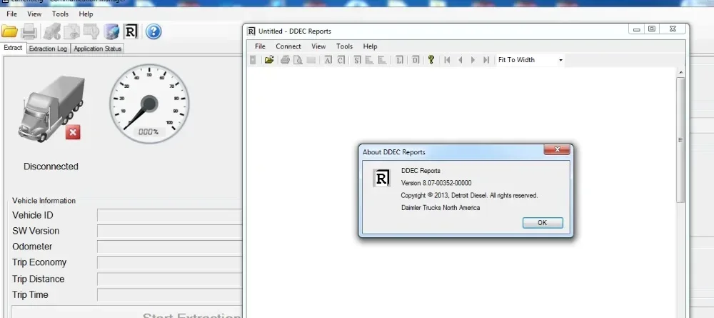
Task: Click the SW Version field
Action: coord(169,231)
